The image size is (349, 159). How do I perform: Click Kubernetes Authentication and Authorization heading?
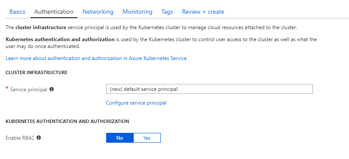[67, 121]
